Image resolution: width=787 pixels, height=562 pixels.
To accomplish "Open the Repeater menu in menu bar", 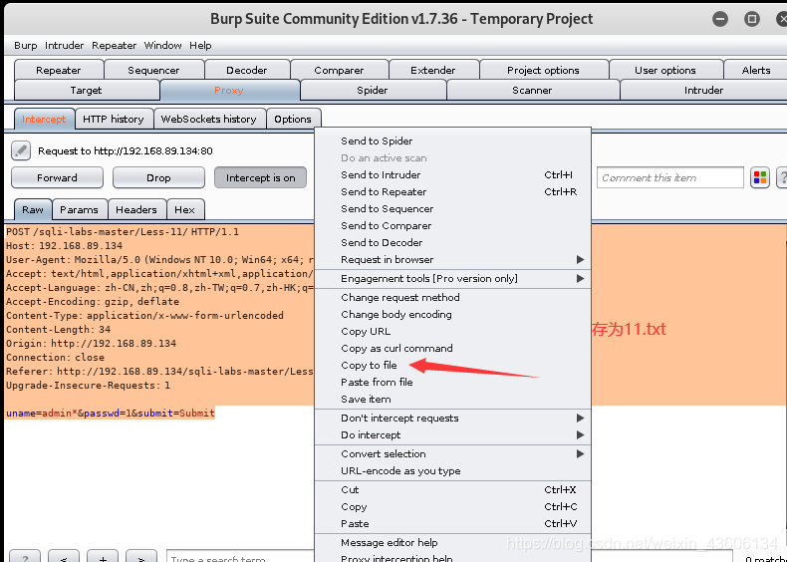I will (114, 46).
